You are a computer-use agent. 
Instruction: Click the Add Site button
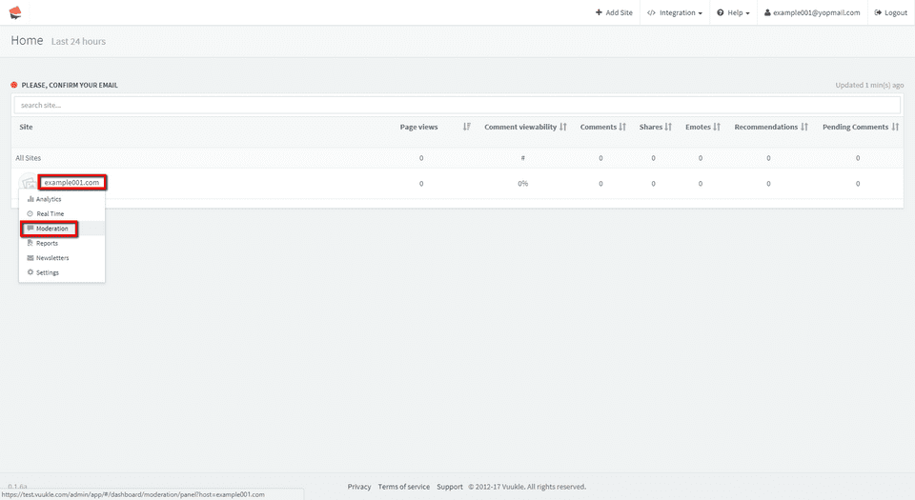click(x=614, y=12)
